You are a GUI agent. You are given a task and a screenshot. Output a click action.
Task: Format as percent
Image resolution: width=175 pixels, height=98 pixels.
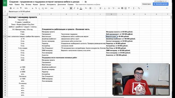(x=36, y=8)
